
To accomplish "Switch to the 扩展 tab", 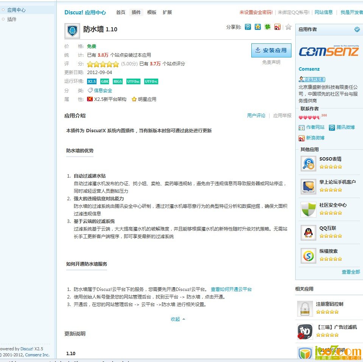I will coord(167,12).
